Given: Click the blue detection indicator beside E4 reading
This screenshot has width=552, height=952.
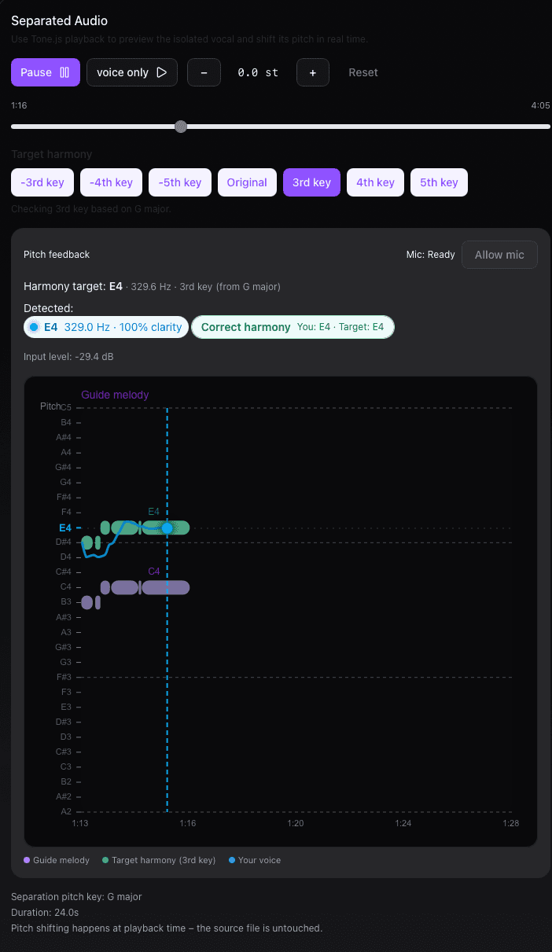Looking at the screenshot, I should [x=33, y=326].
